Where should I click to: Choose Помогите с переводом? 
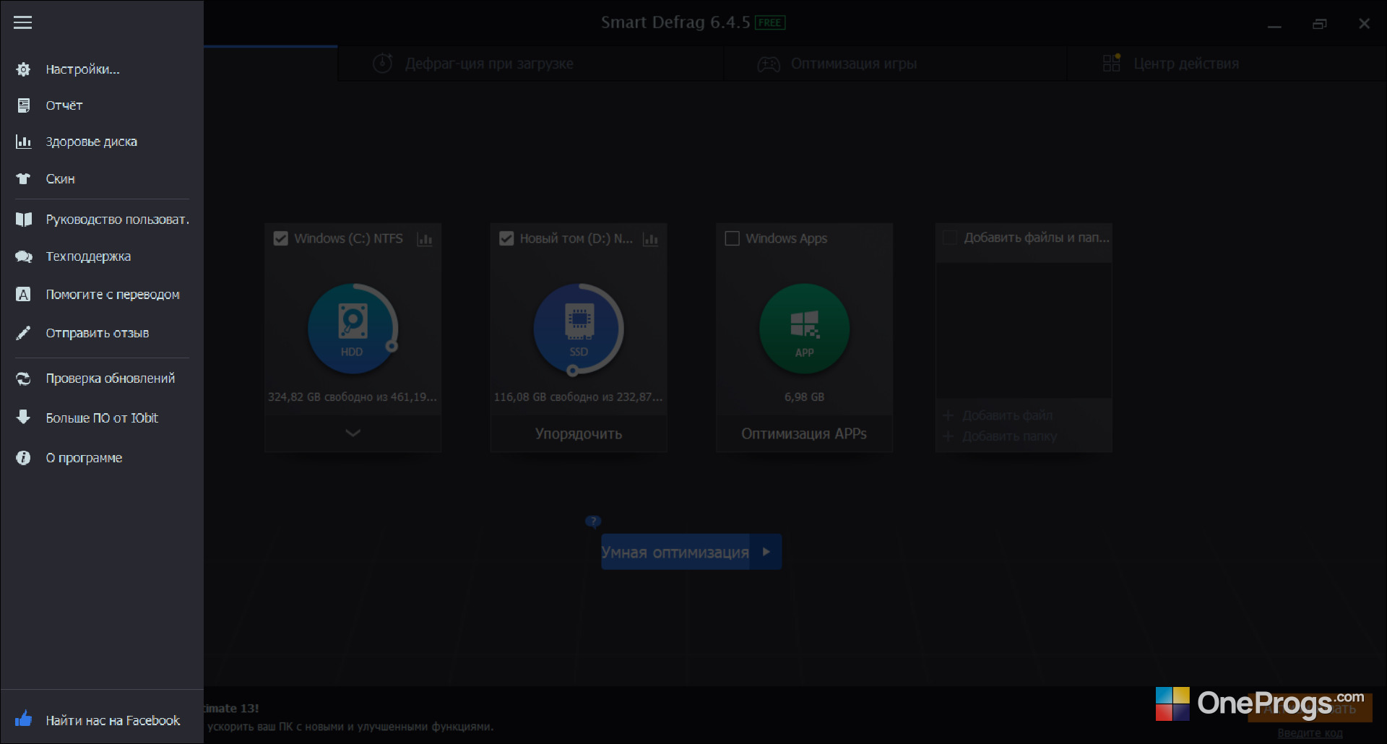(113, 294)
